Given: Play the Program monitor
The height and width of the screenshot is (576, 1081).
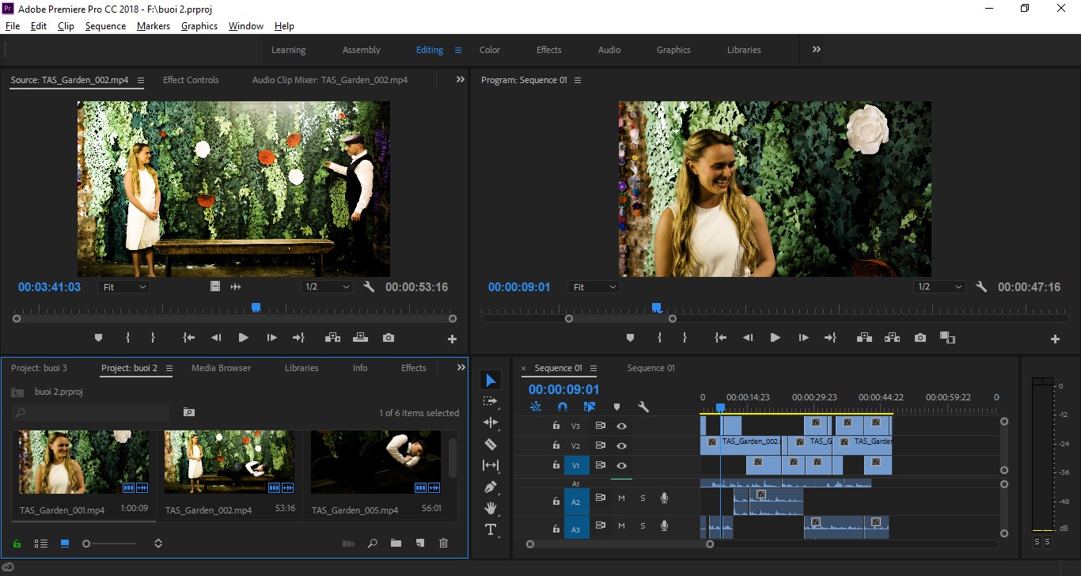Looking at the screenshot, I should click(775, 338).
